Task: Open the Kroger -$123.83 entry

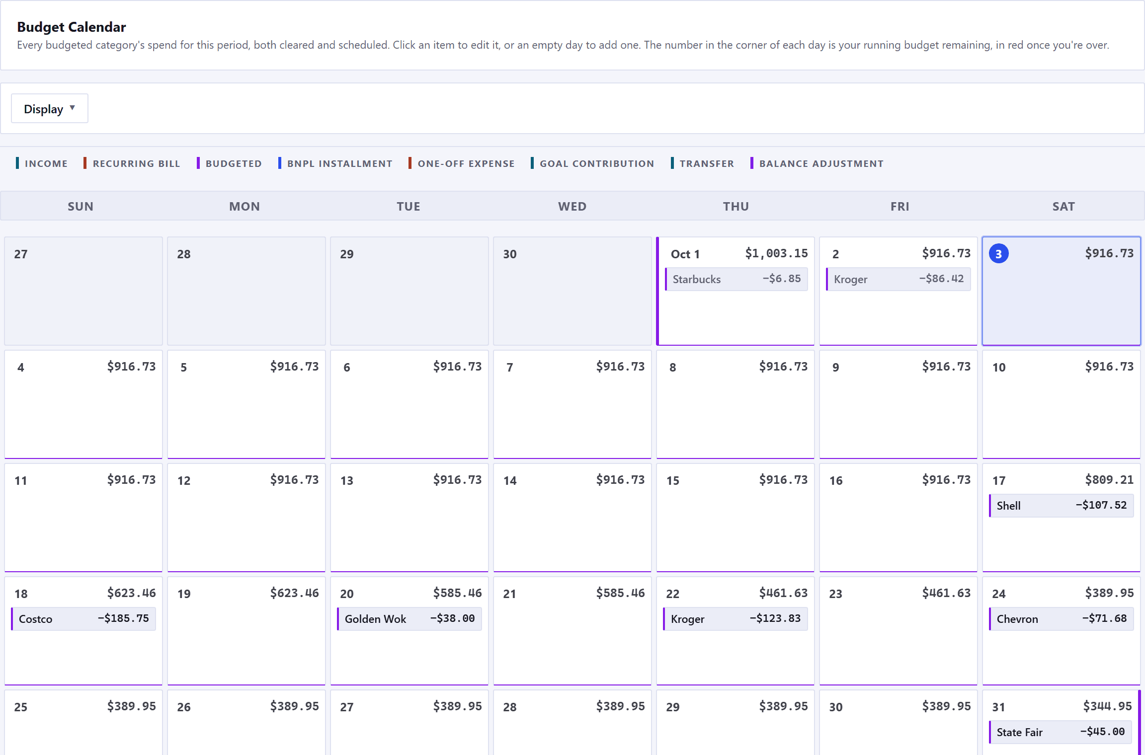Action: point(736,619)
